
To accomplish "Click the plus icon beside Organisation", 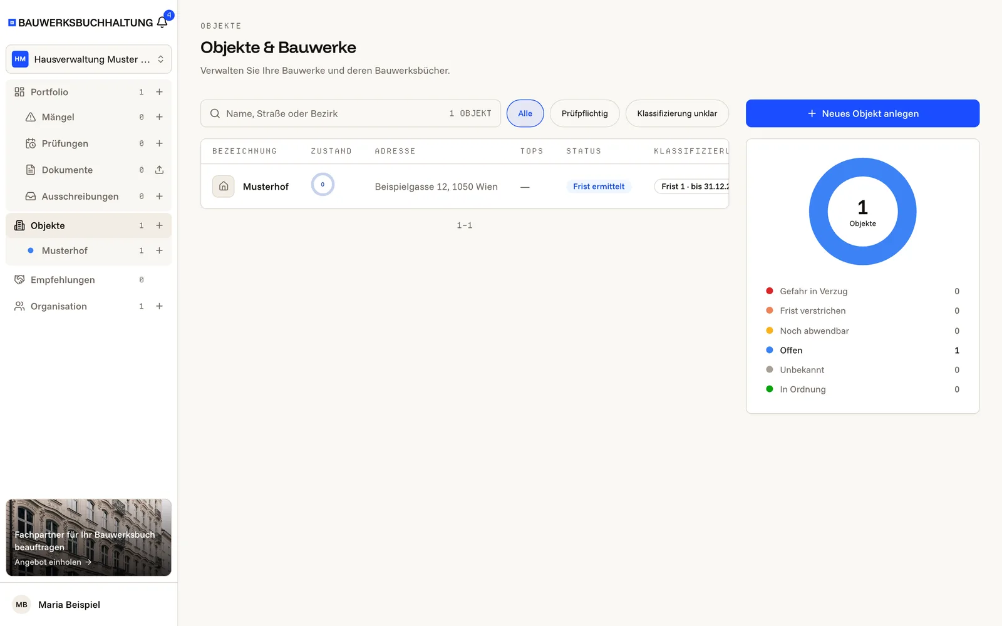I will pyautogui.click(x=159, y=306).
